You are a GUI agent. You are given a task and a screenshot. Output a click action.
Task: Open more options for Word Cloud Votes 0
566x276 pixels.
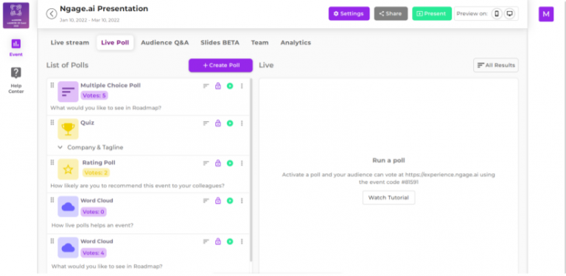tap(242, 201)
